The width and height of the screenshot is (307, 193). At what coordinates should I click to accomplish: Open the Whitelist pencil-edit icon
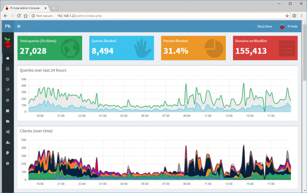[x=7, y=90]
